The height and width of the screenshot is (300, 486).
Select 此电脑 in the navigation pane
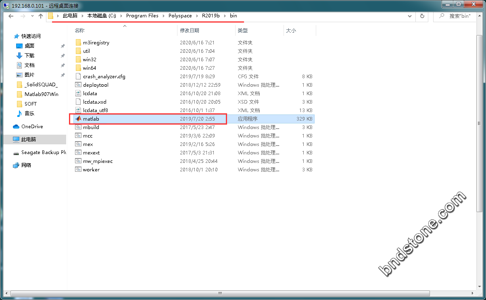click(28, 139)
